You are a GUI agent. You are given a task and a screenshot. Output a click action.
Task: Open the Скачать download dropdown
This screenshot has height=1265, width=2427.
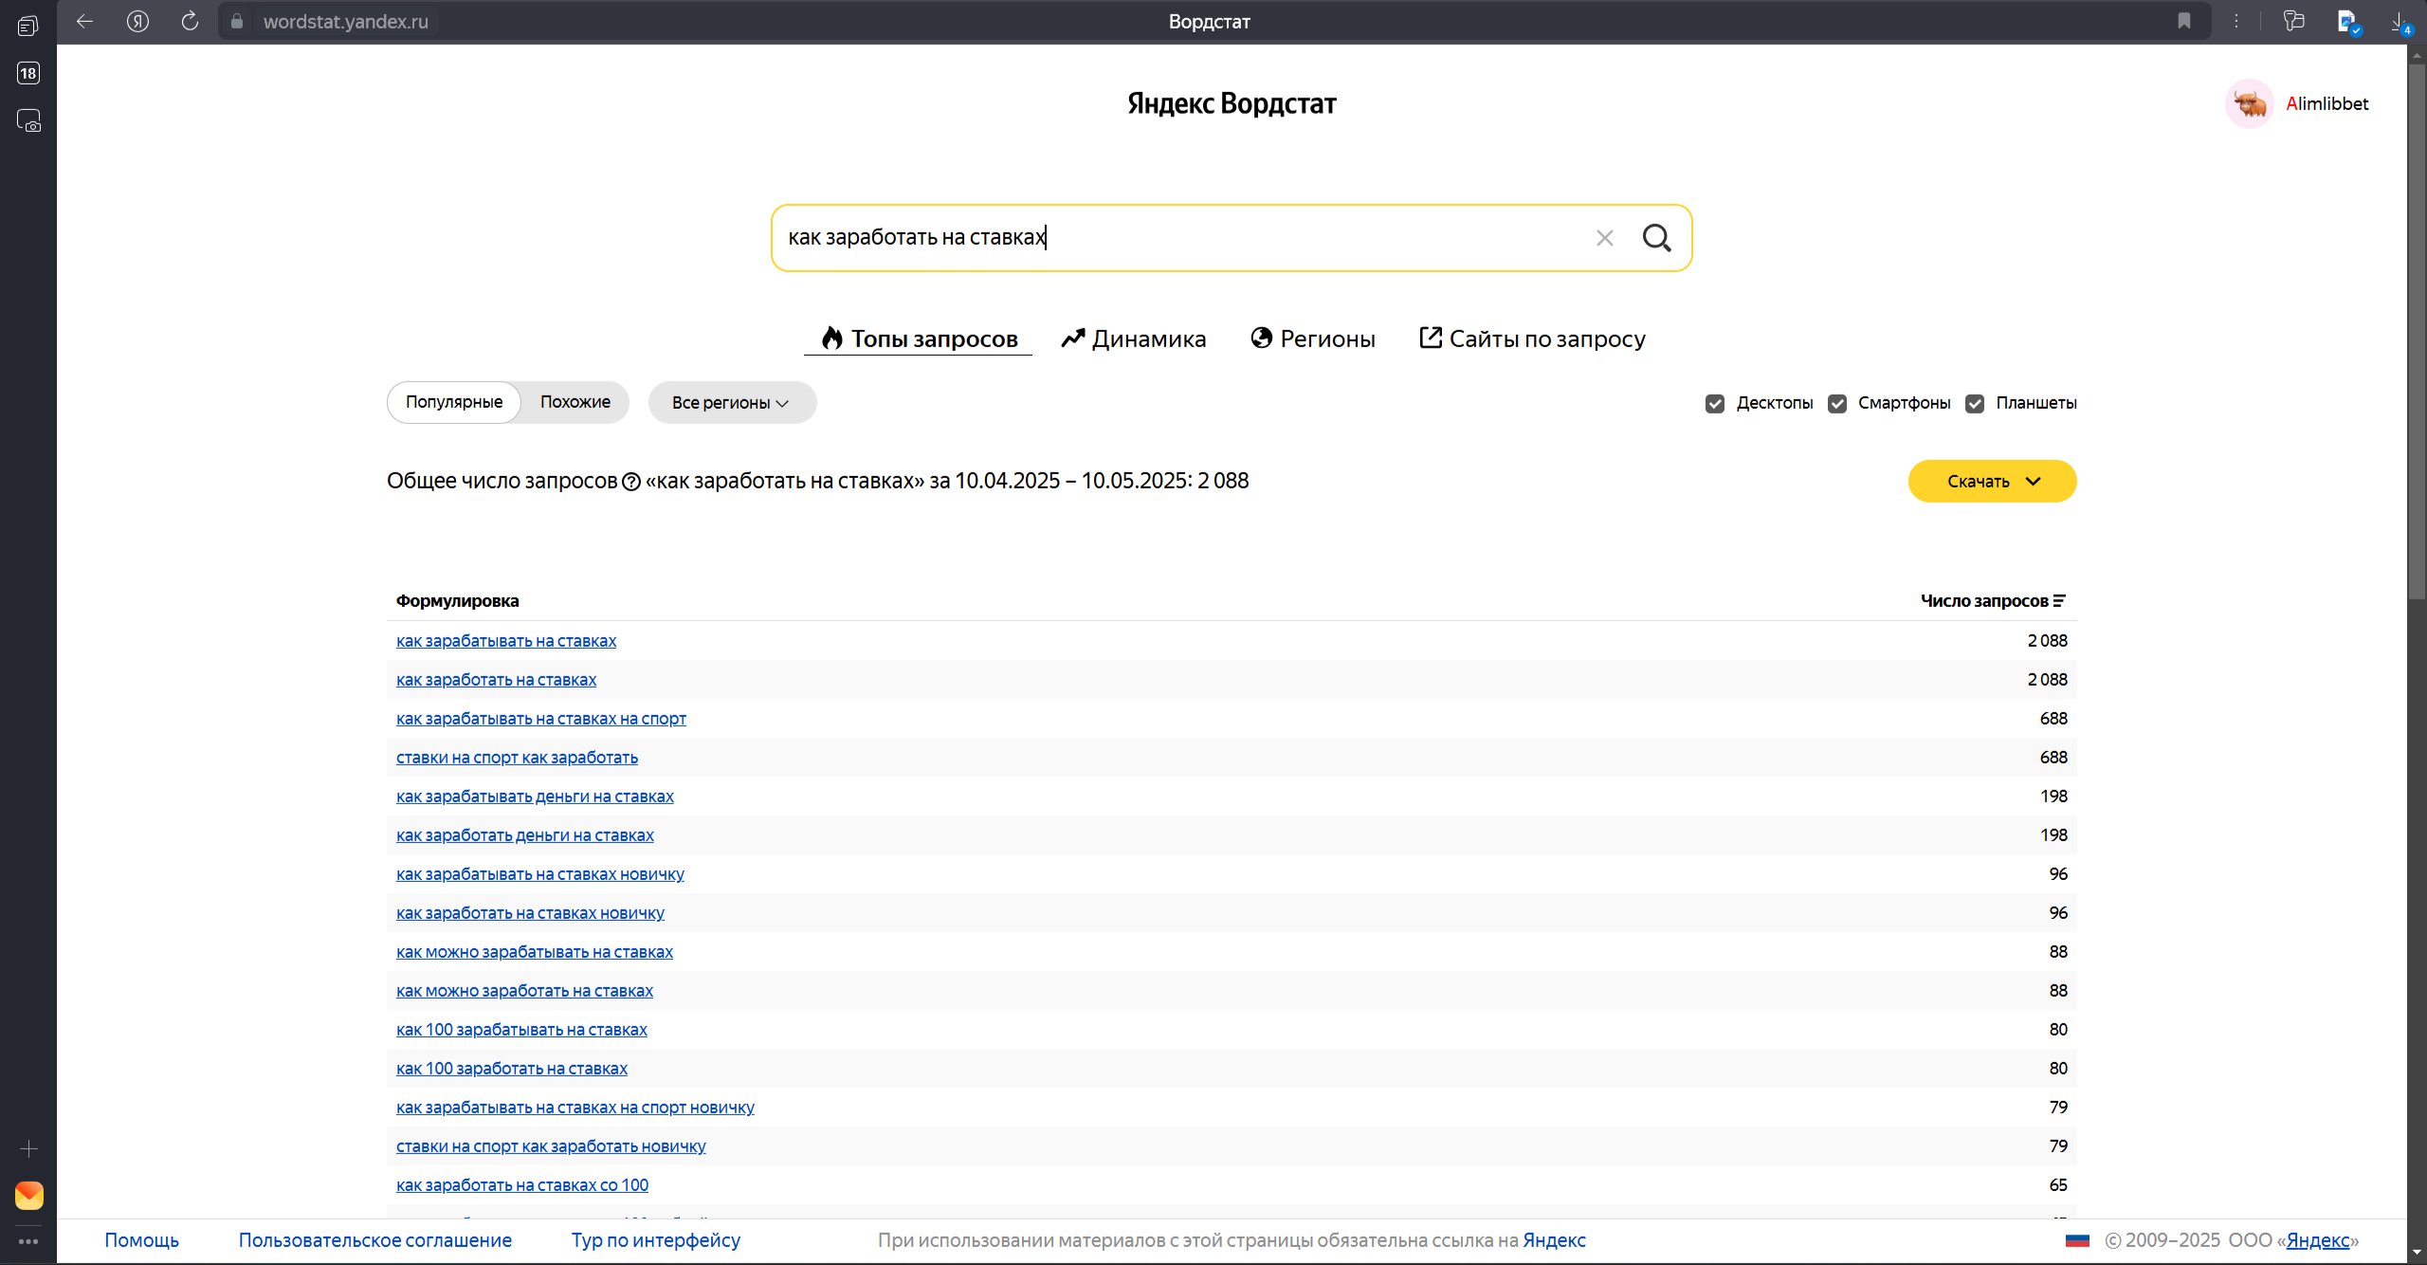(1992, 481)
